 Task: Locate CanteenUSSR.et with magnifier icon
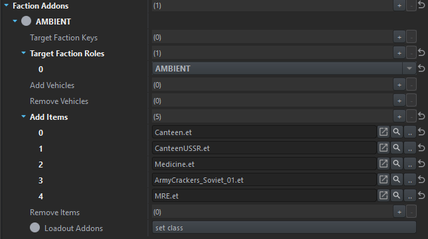[397, 148]
